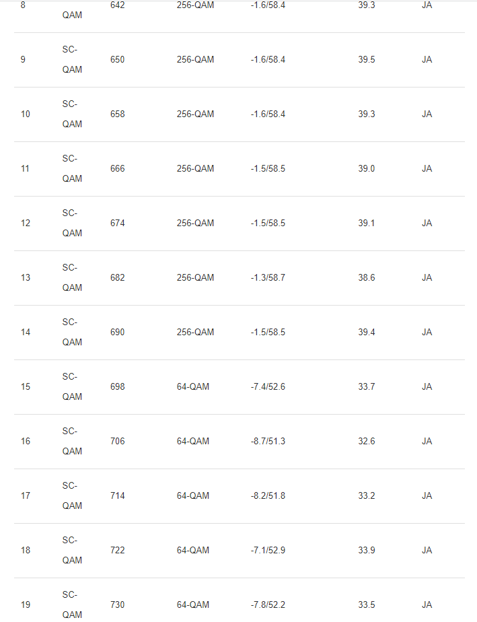Image resolution: width=477 pixels, height=622 pixels.
Task: Click the SNR value 39.5
Action: click(x=367, y=60)
